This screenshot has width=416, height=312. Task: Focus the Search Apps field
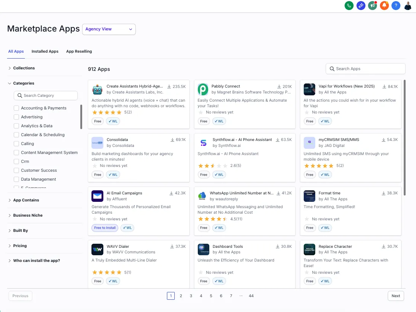tap(365, 69)
